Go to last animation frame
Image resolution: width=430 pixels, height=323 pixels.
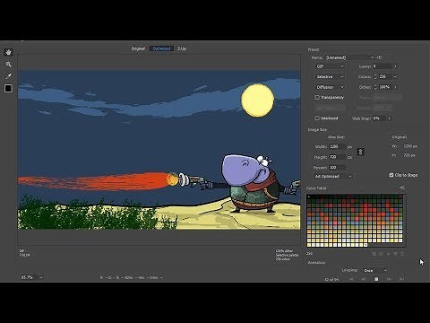click(401, 279)
